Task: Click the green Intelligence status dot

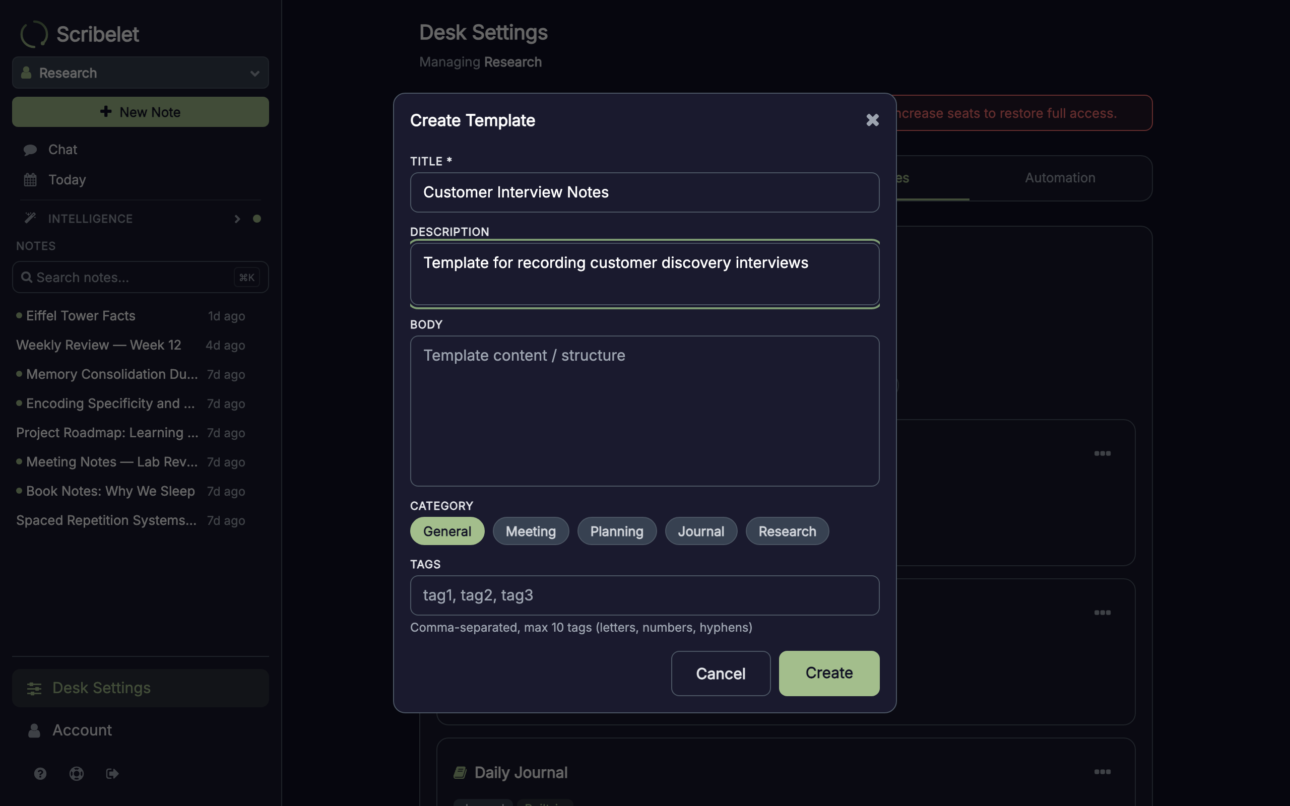Action: (x=257, y=219)
